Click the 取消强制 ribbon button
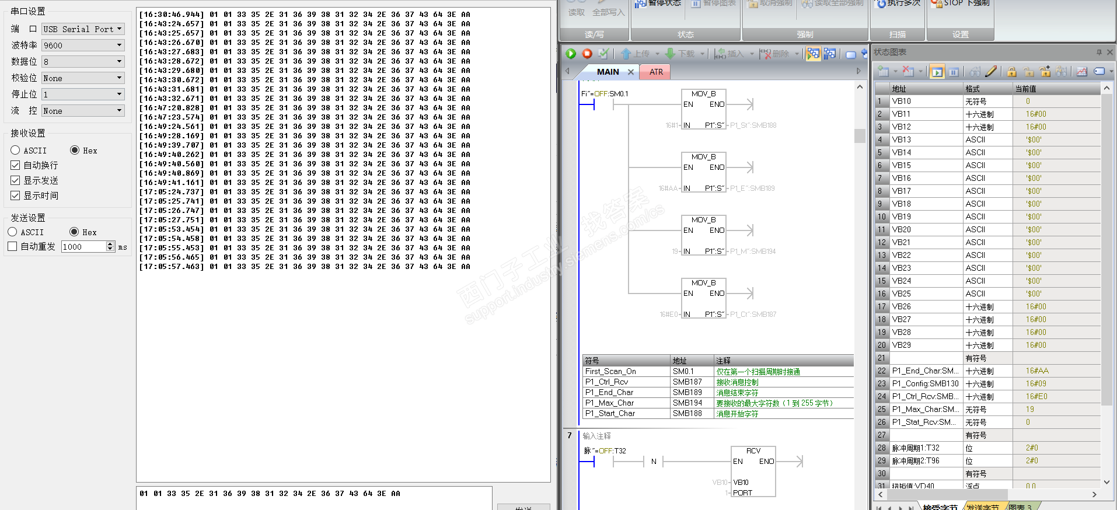Viewport: 1117px width, 510px height. [x=770, y=4]
